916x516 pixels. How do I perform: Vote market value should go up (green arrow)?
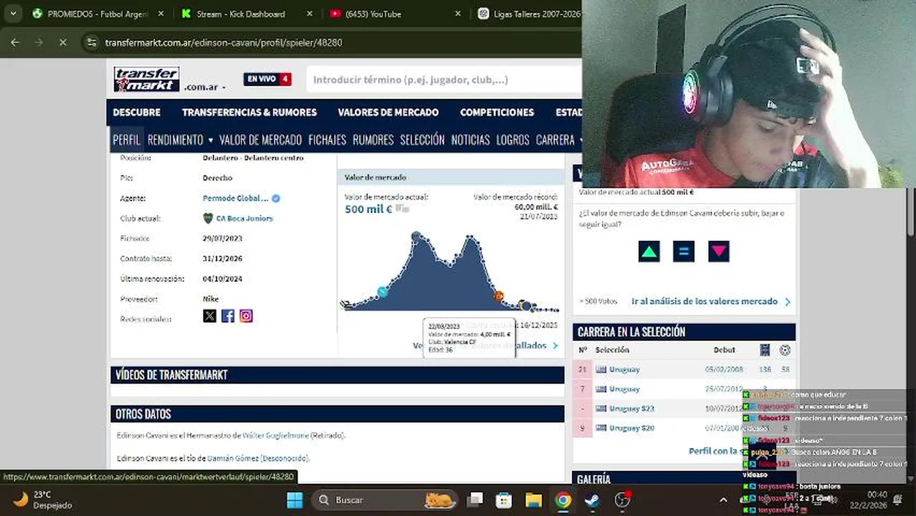click(649, 251)
